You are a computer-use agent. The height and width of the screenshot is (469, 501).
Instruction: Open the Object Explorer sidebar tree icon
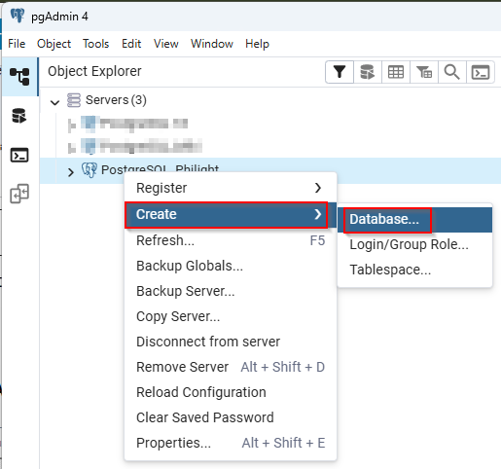[x=19, y=77]
